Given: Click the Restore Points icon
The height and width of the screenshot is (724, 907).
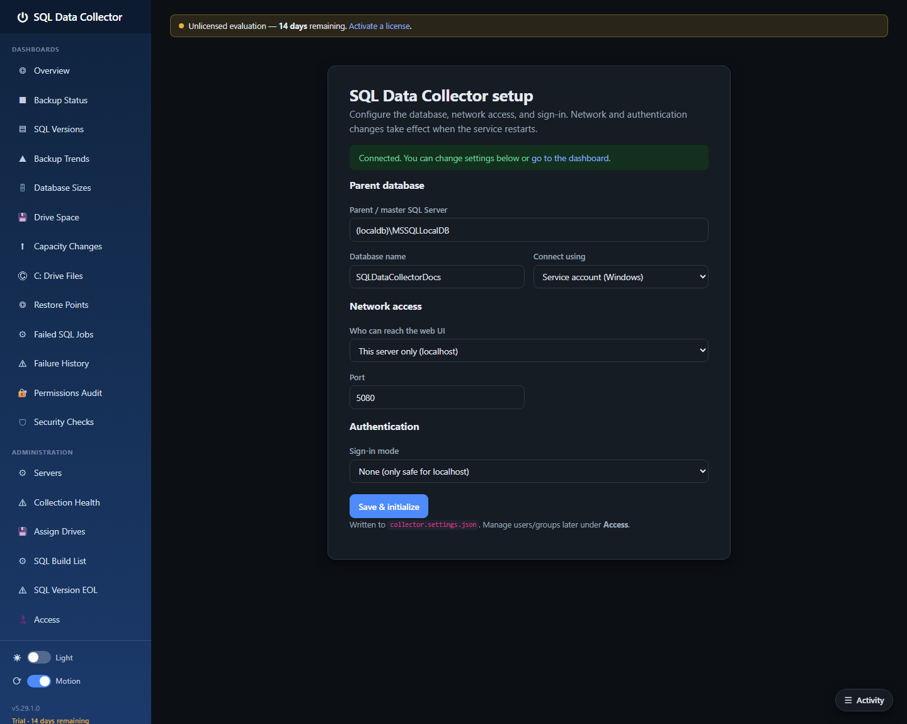Looking at the screenshot, I should pos(23,305).
